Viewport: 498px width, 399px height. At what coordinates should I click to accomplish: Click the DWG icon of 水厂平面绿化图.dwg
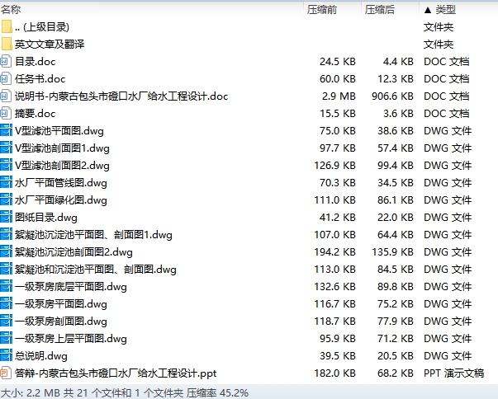tap(6, 200)
